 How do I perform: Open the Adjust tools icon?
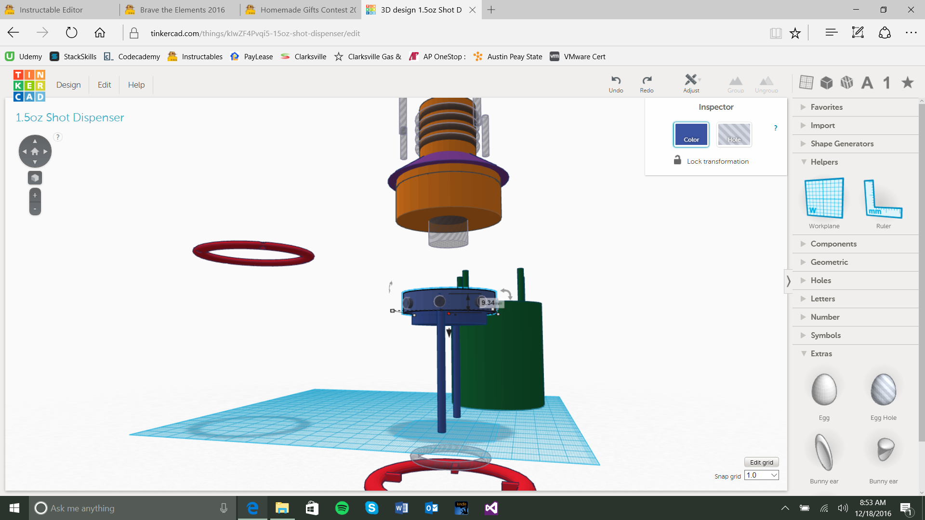click(x=691, y=80)
